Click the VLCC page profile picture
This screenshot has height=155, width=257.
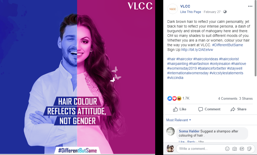pyautogui.click(x=173, y=9)
